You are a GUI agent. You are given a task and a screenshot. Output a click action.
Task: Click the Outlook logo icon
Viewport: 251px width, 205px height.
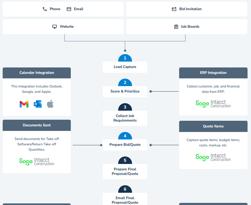coord(38,104)
